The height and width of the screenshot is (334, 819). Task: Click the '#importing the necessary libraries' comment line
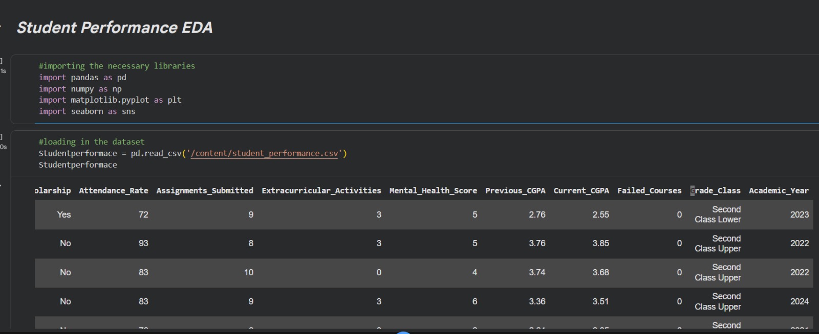117,66
